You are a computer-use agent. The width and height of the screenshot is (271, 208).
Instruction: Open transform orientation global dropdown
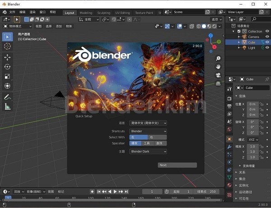pyautogui.click(x=89, y=19)
